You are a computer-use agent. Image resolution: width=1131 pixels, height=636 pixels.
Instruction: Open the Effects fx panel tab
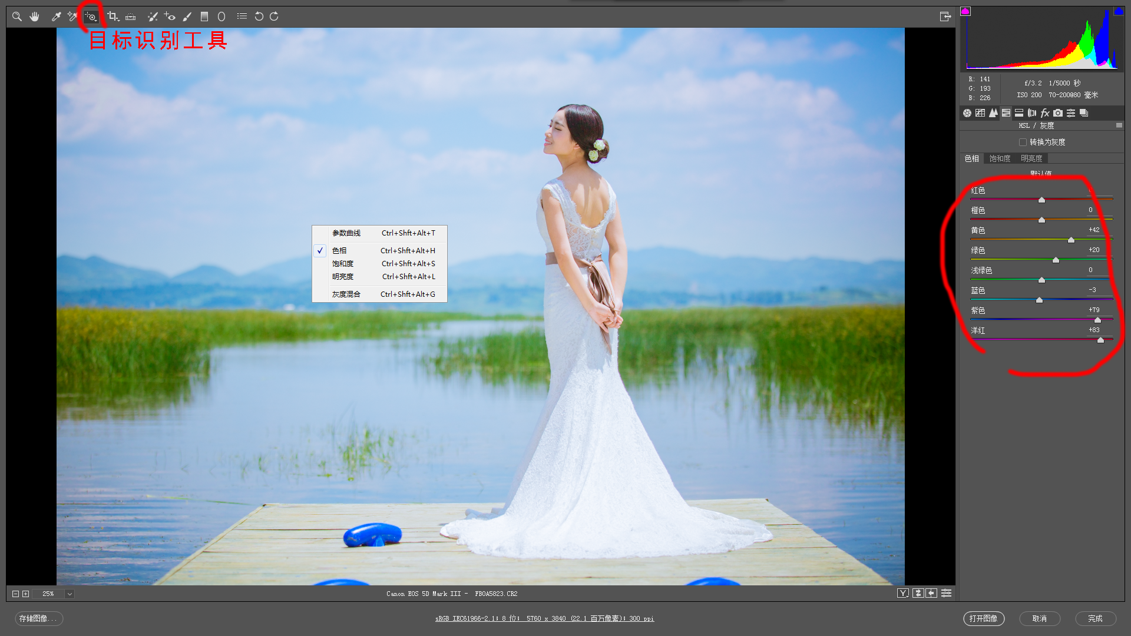[1045, 113]
